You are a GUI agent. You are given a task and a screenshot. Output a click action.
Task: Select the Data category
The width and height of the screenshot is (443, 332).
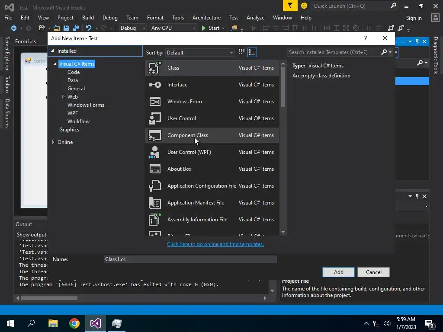click(x=73, y=80)
